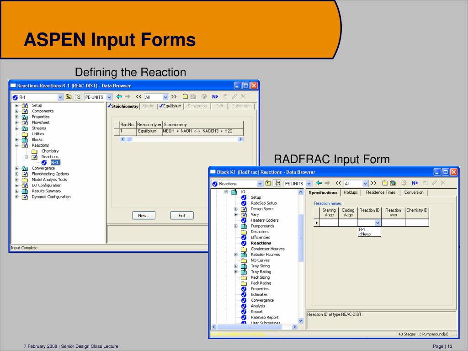This screenshot has width=468, height=351.
Task: Choose R-1 from the Reaction ID list
Action: click(369, 229)
